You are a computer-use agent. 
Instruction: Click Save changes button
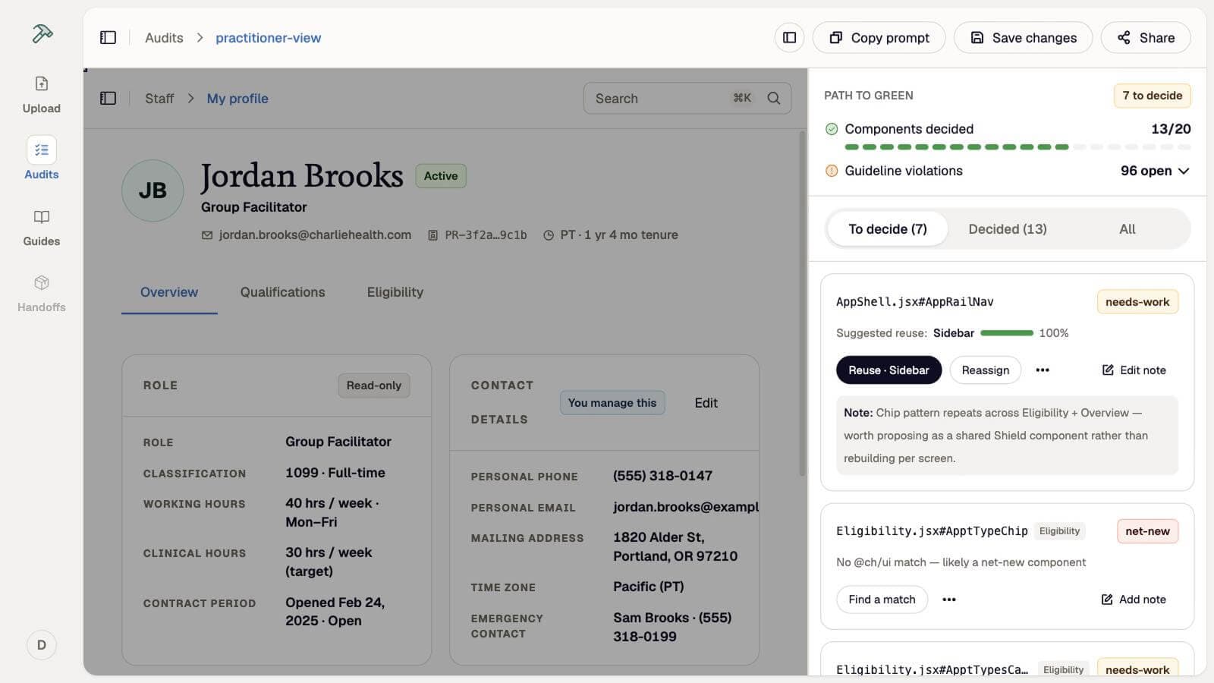click(1023, 38)
